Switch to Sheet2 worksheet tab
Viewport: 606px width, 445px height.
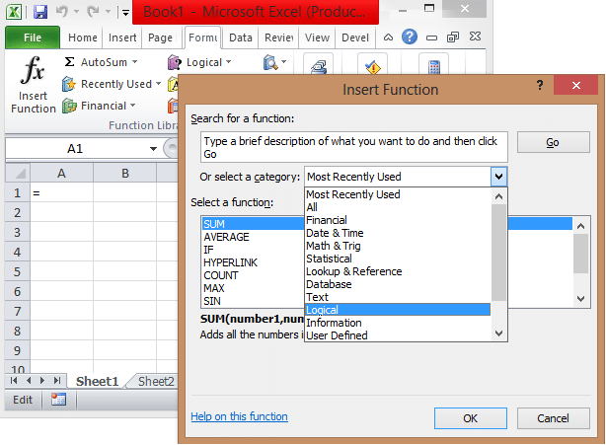[156, 381]
